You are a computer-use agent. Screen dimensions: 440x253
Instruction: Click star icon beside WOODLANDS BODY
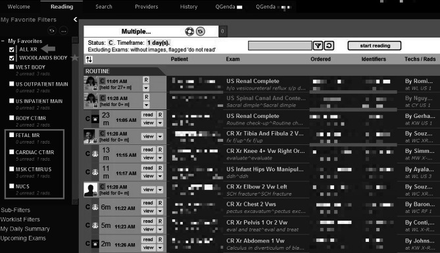pyautogui.click(x=74, y=57)
